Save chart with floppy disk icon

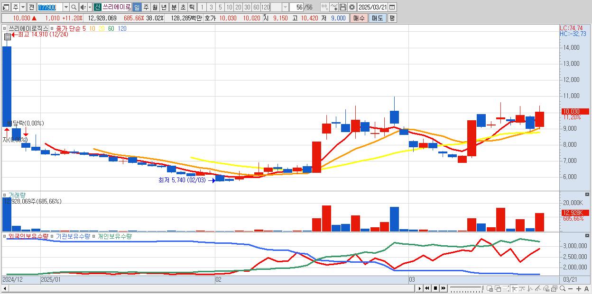pyautogui.click(x=343, y=7)
